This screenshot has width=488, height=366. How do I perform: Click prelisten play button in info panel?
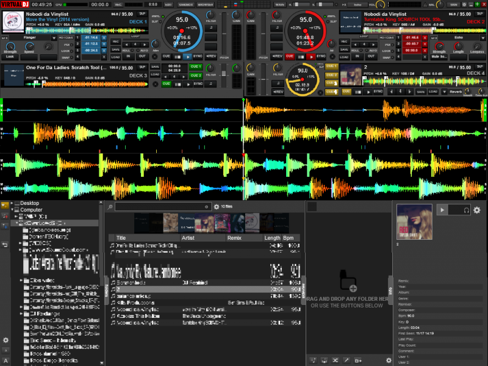(442, 210)
